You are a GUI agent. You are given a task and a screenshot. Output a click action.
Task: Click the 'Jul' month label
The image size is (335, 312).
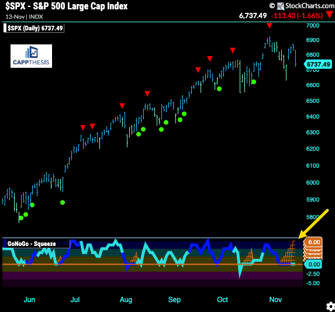pos(75,300)
